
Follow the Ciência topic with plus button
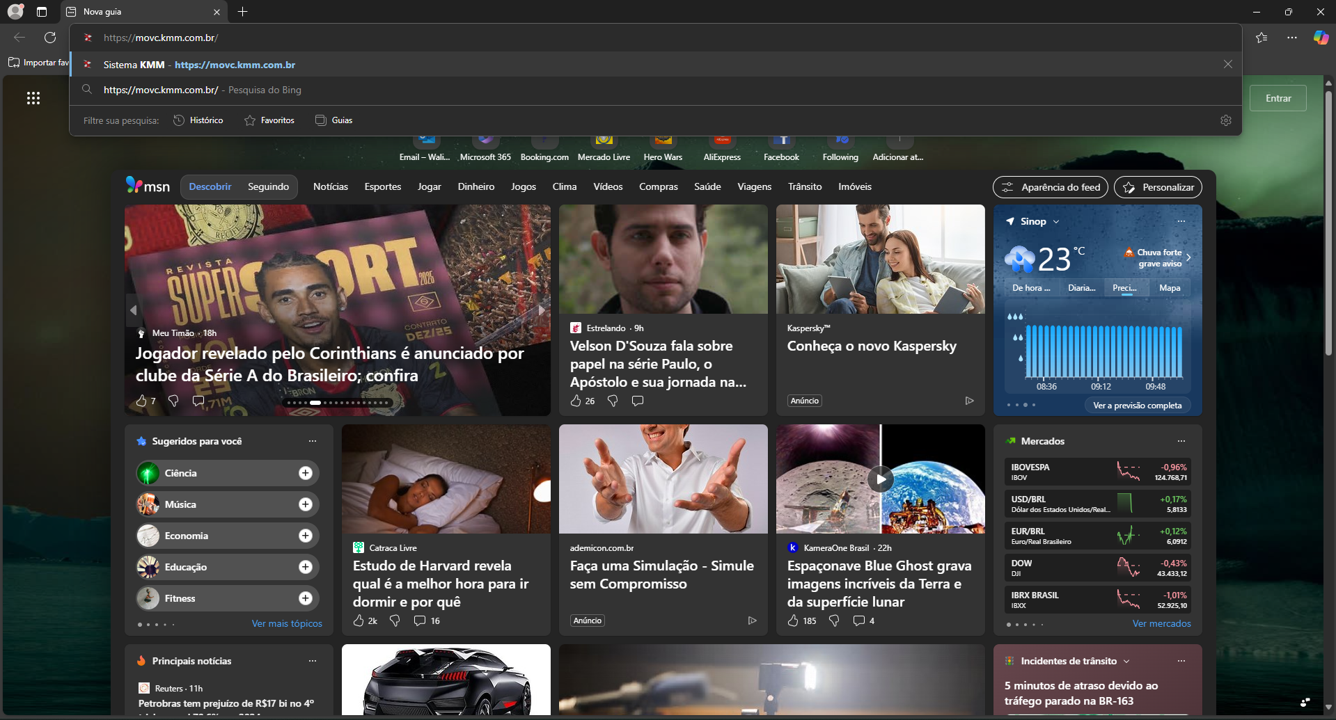tap(305, 473)
